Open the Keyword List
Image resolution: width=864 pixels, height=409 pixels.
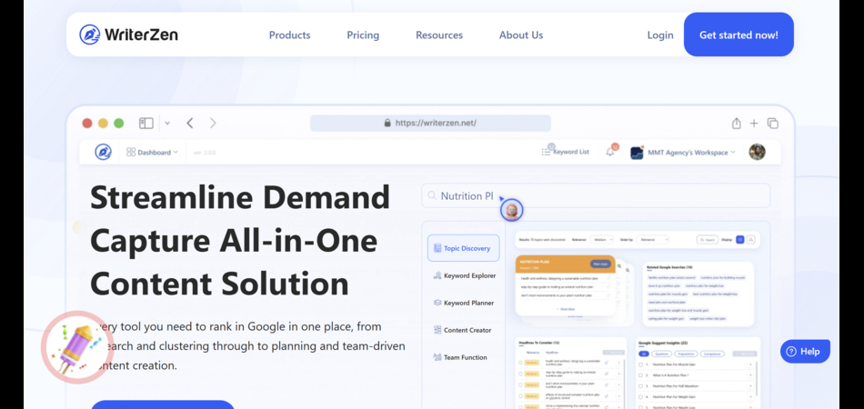pyautogui.click(x=566, y=152)
